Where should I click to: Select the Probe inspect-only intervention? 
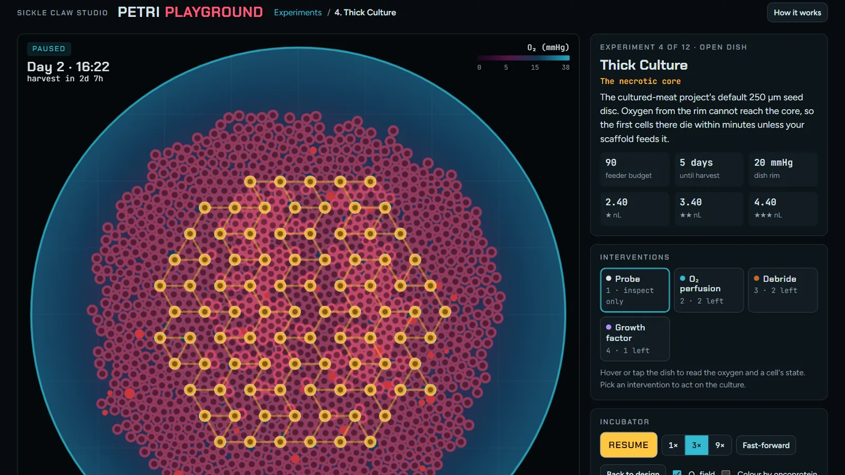pos(635,290)
